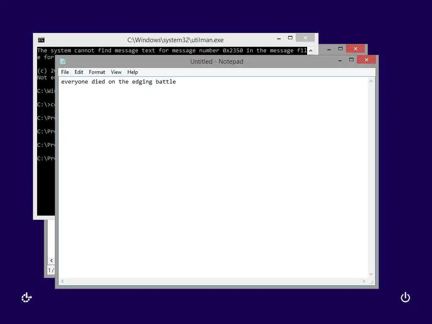The image size is (432, 324).
Task: Maximize the Untitled - Notepad window
Action: coord(351,60)
